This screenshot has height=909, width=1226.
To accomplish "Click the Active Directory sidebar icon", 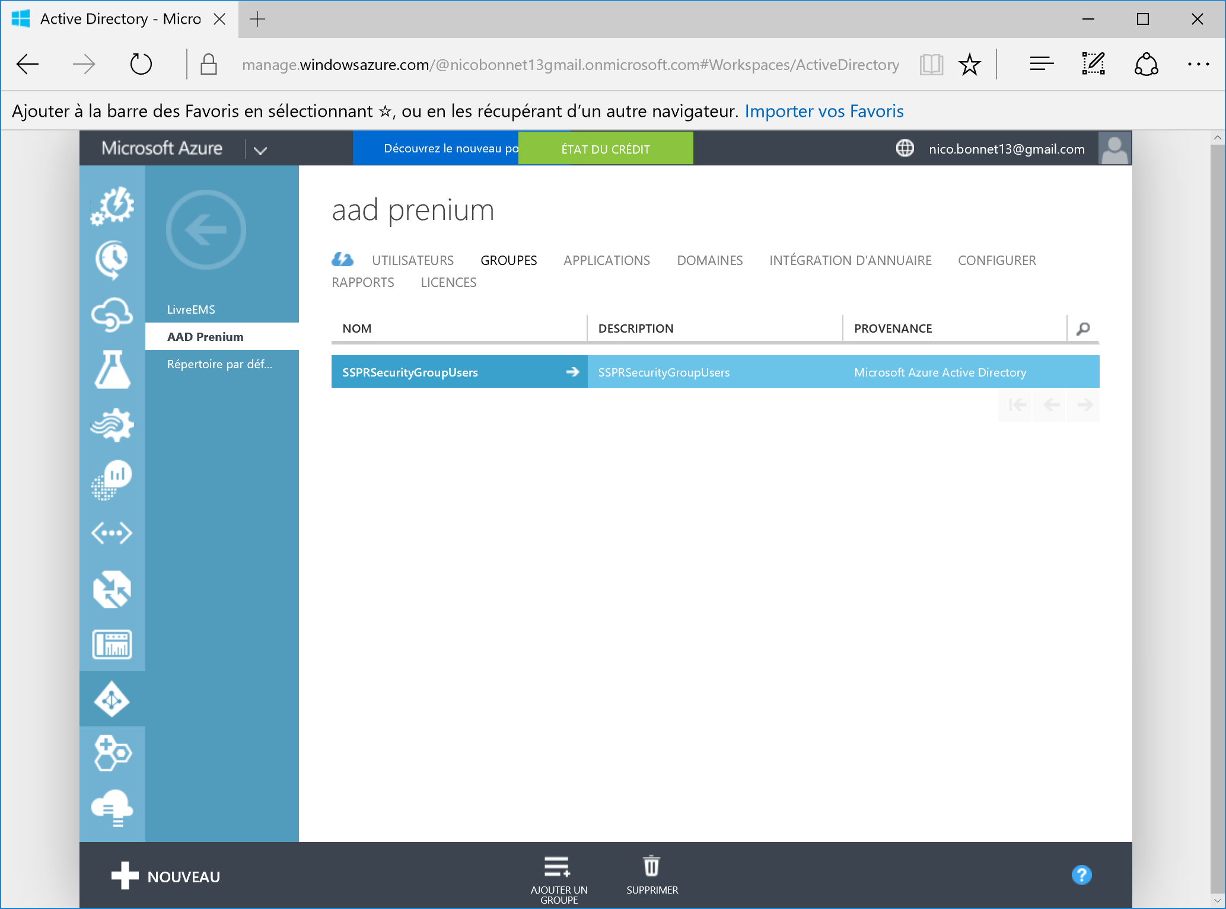I will tap(112, 700).
